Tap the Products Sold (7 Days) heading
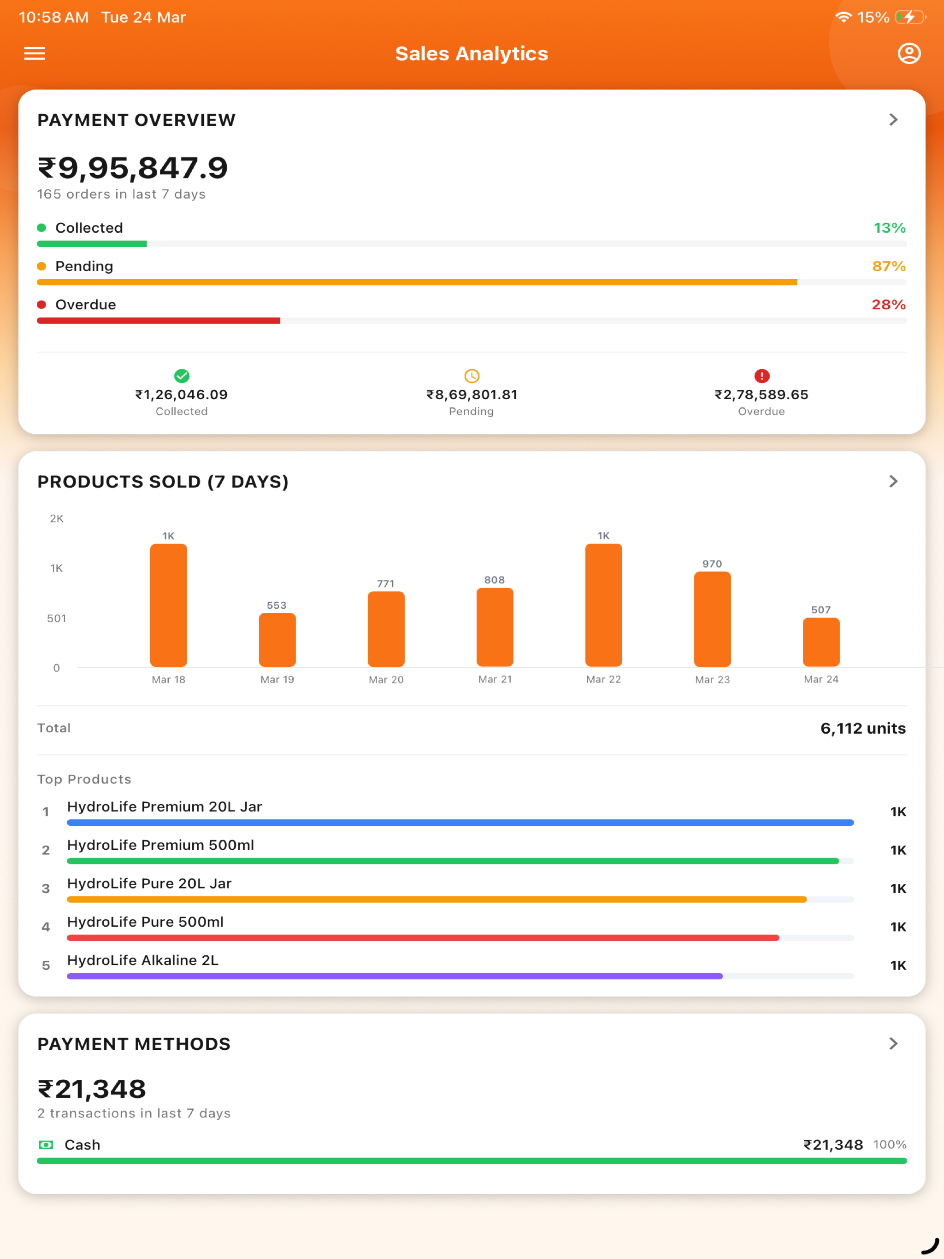The image size is (944, 1259). (163, 482)
